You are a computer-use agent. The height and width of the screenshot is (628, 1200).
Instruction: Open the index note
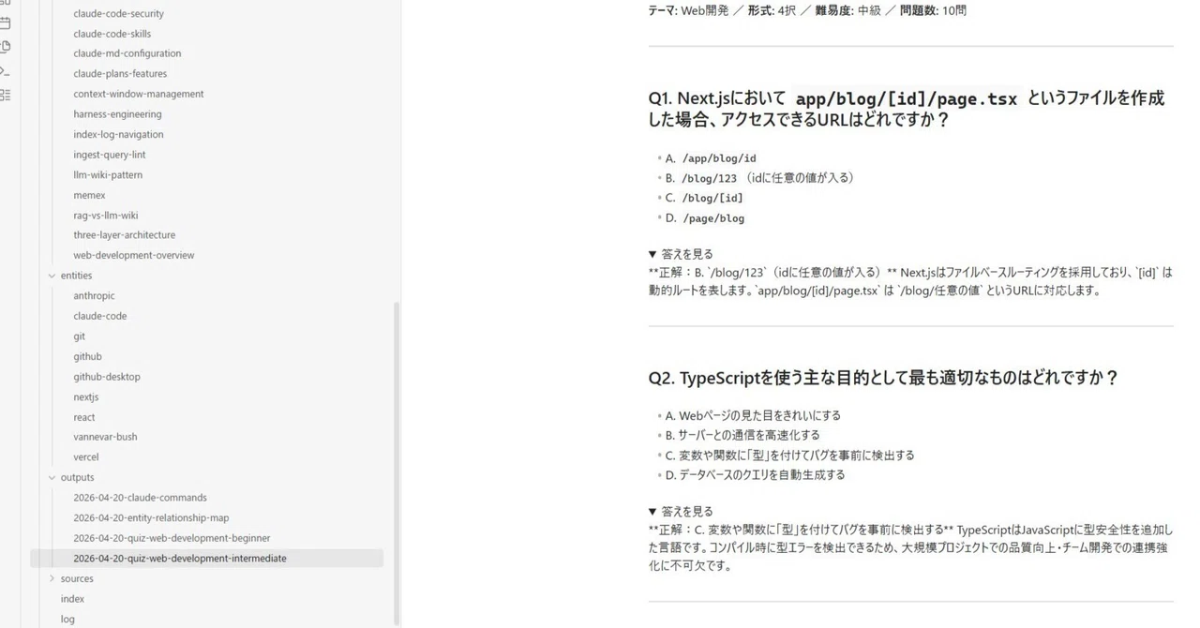72,599
